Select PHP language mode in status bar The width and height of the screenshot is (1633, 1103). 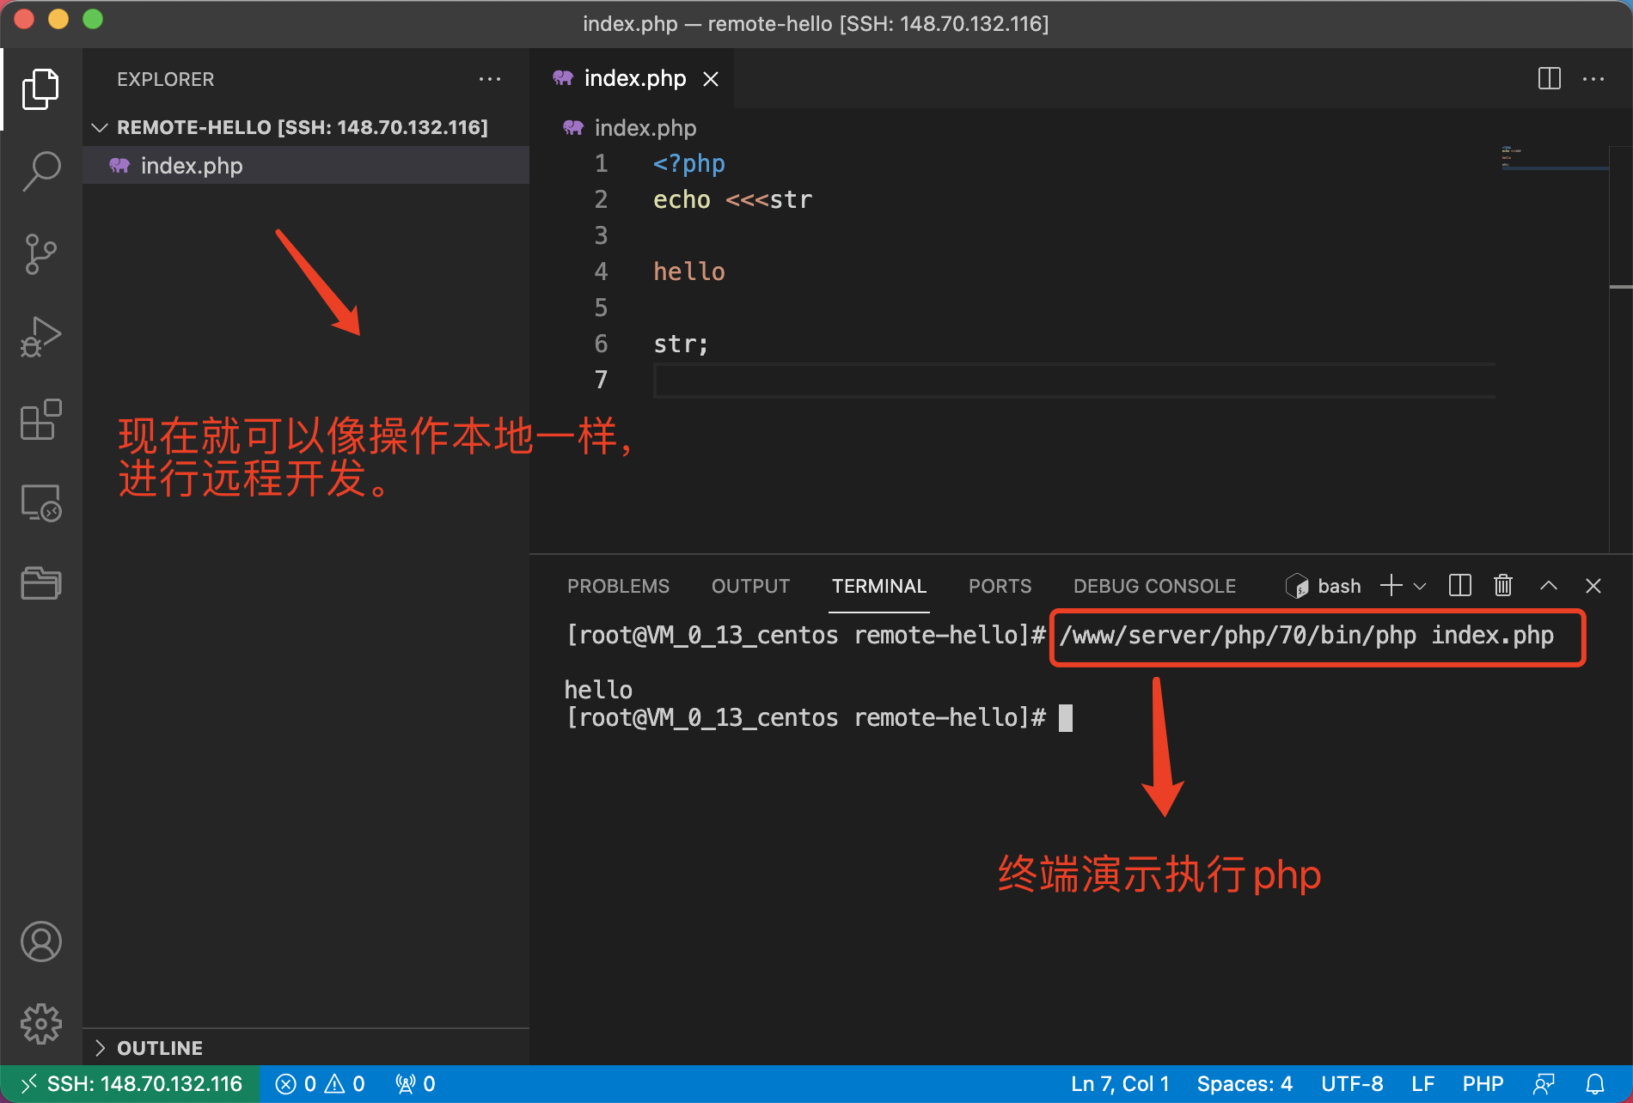[x=1483, y=1084]
